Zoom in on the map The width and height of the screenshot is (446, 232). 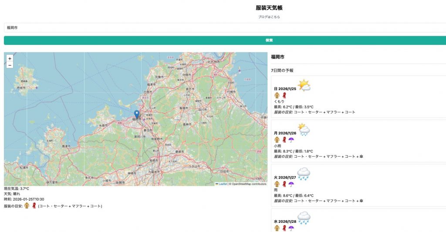(10, 58)
